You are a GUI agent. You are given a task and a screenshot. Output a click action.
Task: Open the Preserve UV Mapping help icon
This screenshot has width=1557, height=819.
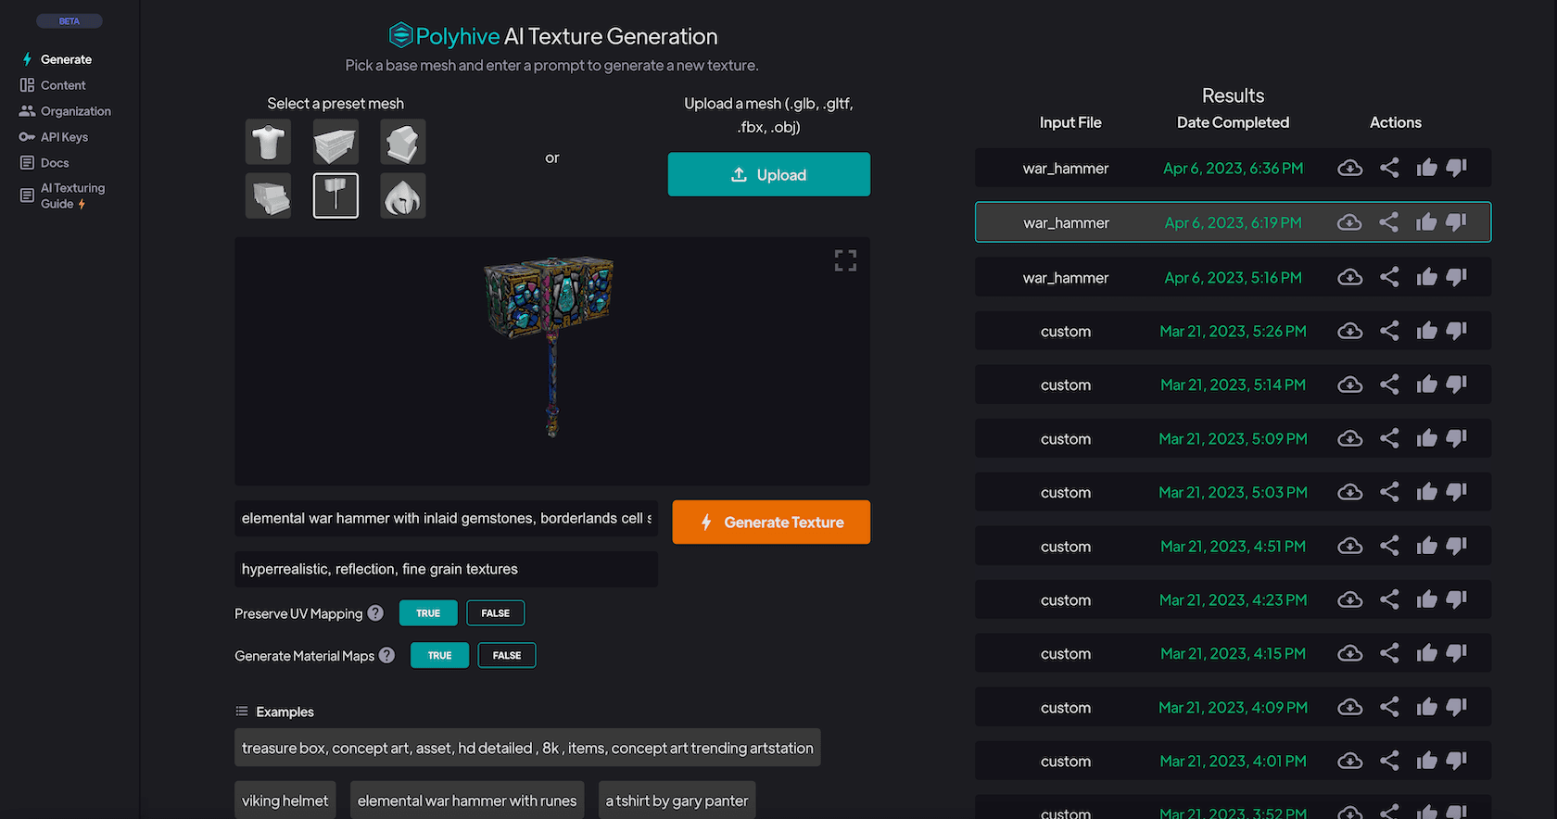(375, 612)
